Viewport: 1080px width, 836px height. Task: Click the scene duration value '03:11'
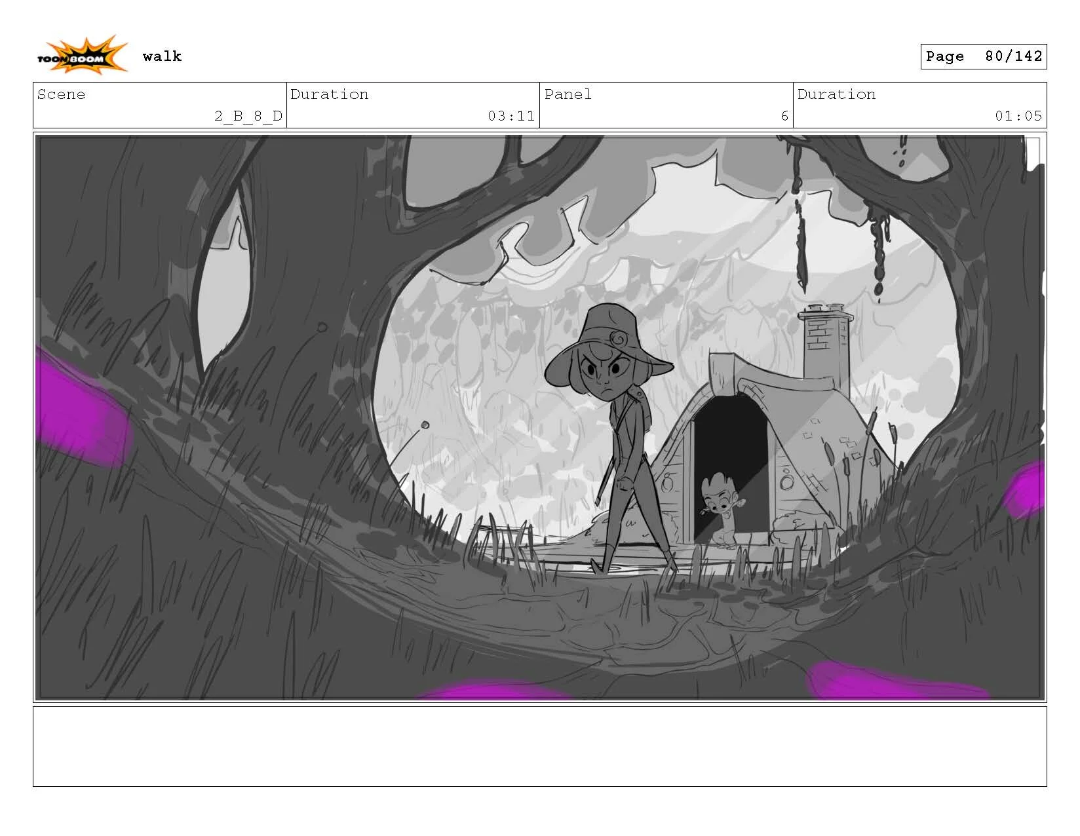(511, 116)
